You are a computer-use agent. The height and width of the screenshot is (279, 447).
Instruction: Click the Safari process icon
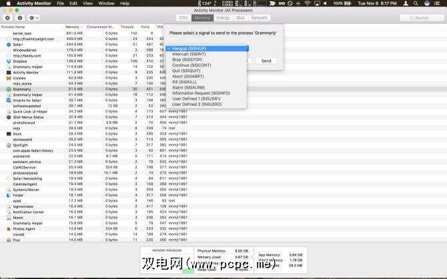(8, 44)
